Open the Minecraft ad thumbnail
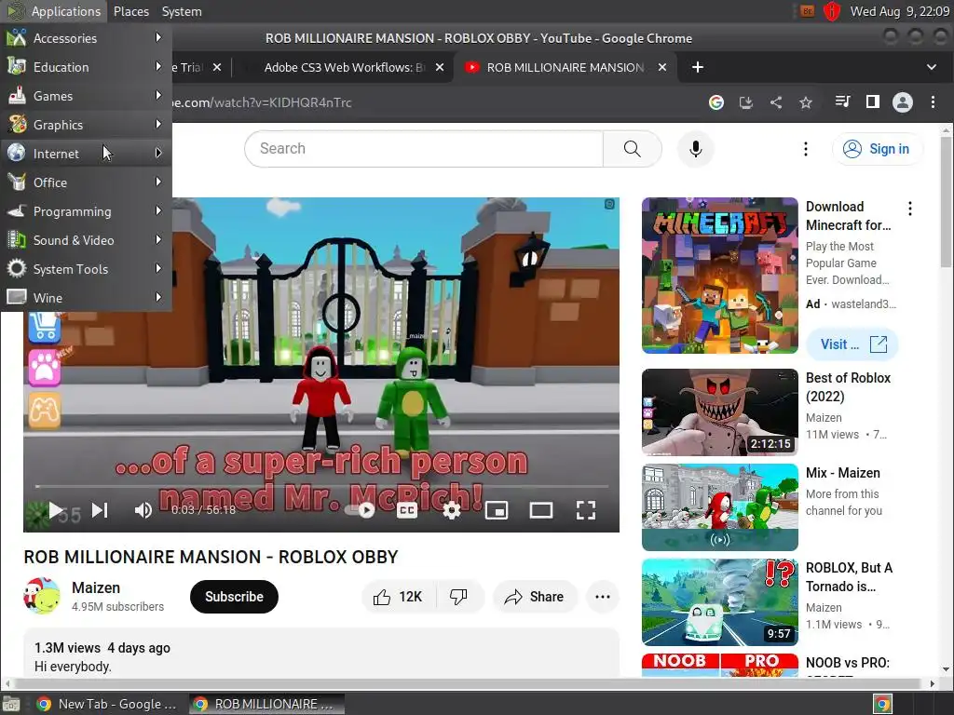The height and width of the screenshot is (715, 954). (720, 276)
